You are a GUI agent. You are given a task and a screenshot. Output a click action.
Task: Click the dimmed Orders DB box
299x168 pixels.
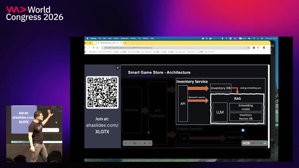pyautogui.click(x=235, y=137)
